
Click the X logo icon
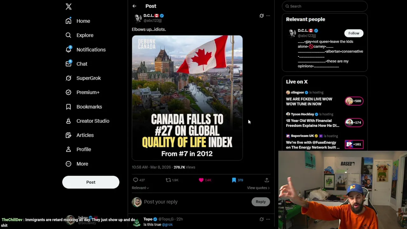pos(69,7)
